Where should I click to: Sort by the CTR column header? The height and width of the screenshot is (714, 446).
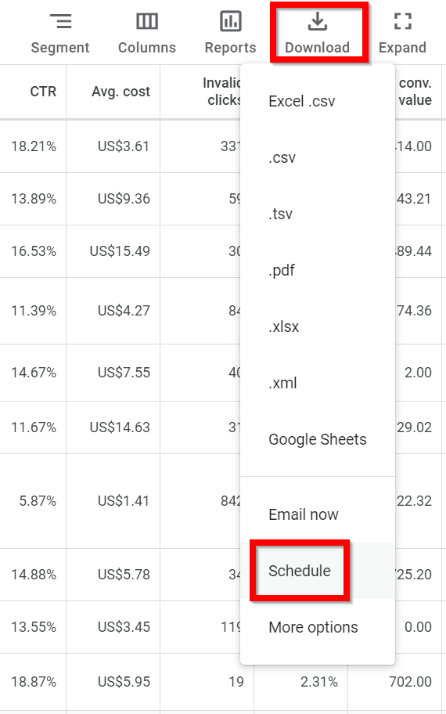(43, 92)
